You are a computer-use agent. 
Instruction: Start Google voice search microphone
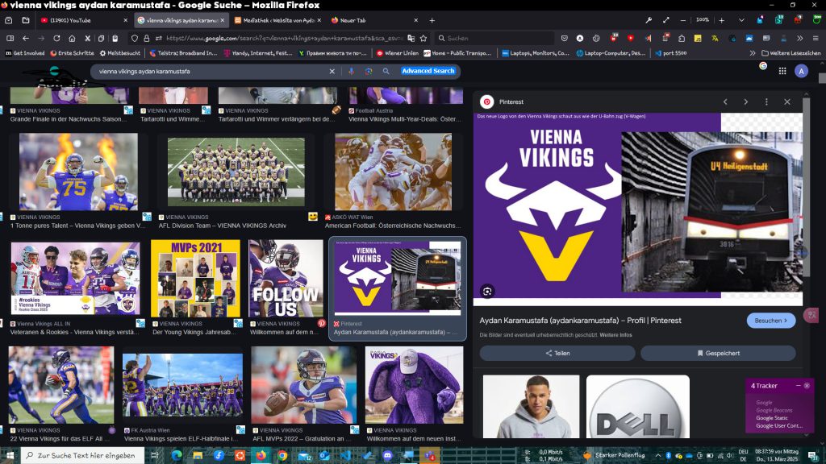tap(352, 71)
